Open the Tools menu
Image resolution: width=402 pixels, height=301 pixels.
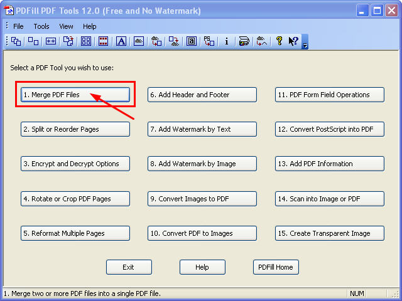41,26
